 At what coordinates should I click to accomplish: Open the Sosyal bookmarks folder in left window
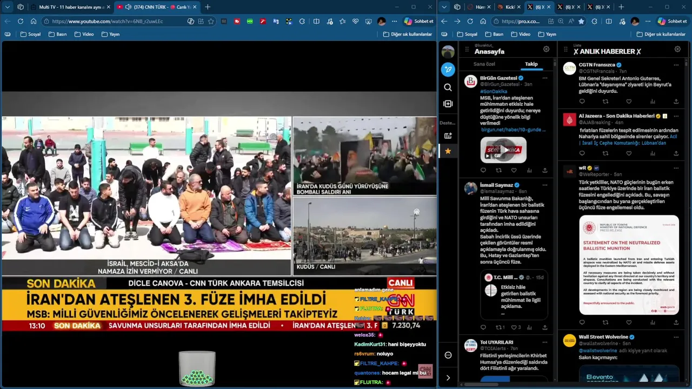pos(30,34)
